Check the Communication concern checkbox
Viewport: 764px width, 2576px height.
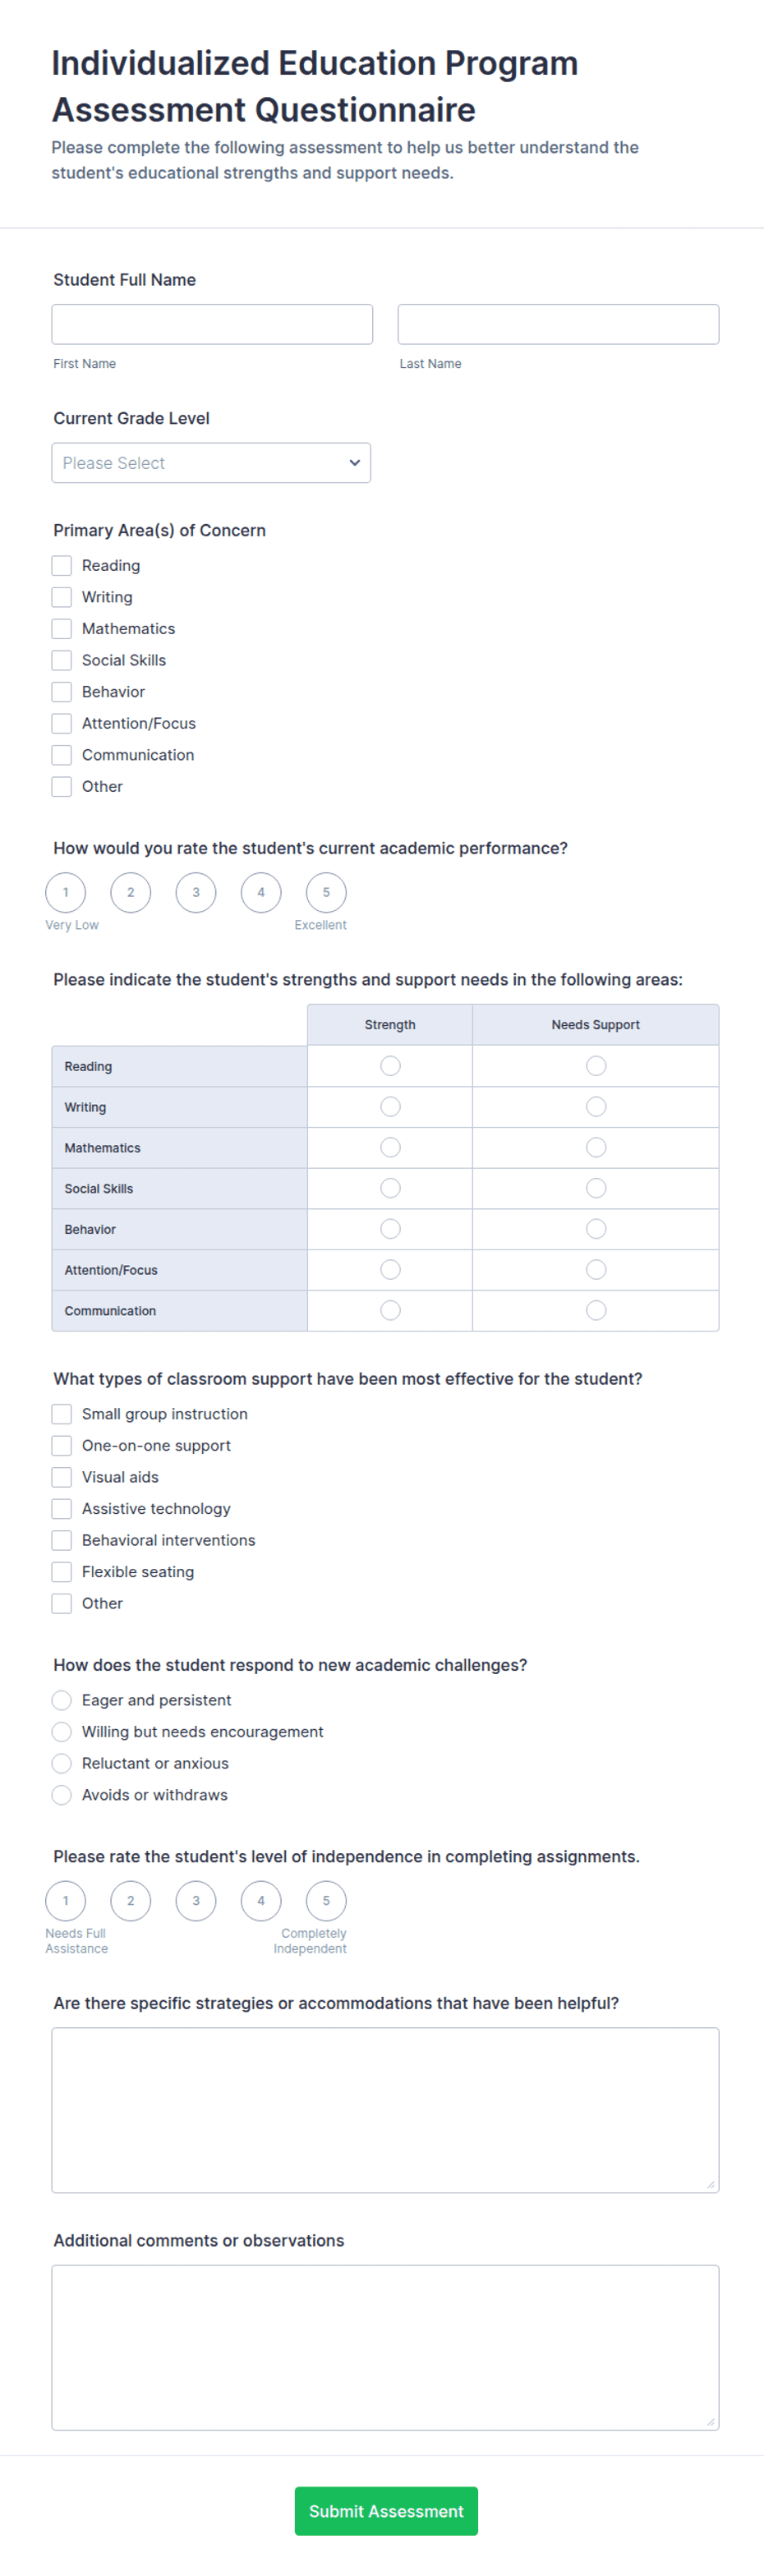tap(62, 755)
